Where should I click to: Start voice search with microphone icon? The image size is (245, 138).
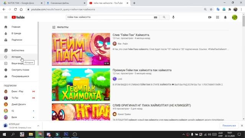(173, 17)
